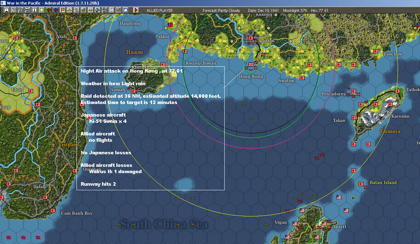This screenshot has height=244, width=420.
Task: Click the ground troops toolbar icon
Action: click(90, 10)
